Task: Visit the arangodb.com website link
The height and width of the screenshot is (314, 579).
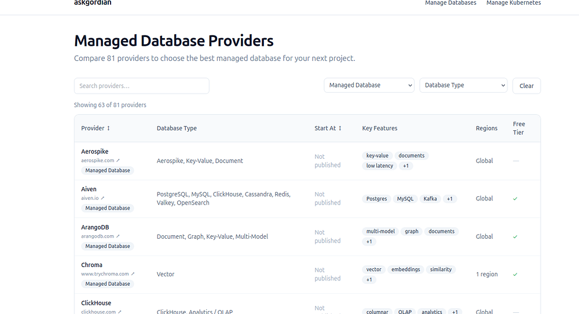Action: (97, 236)
